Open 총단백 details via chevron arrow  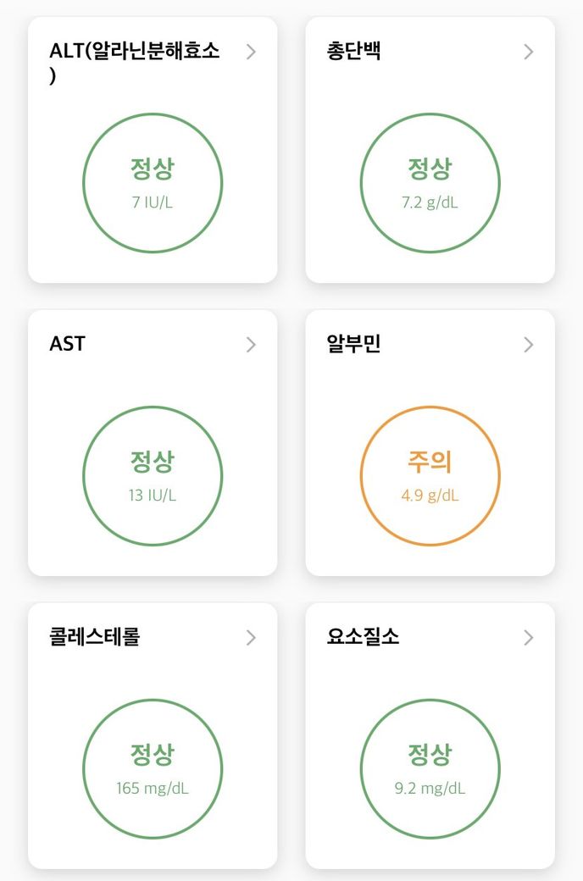click(x=529, y=52)
